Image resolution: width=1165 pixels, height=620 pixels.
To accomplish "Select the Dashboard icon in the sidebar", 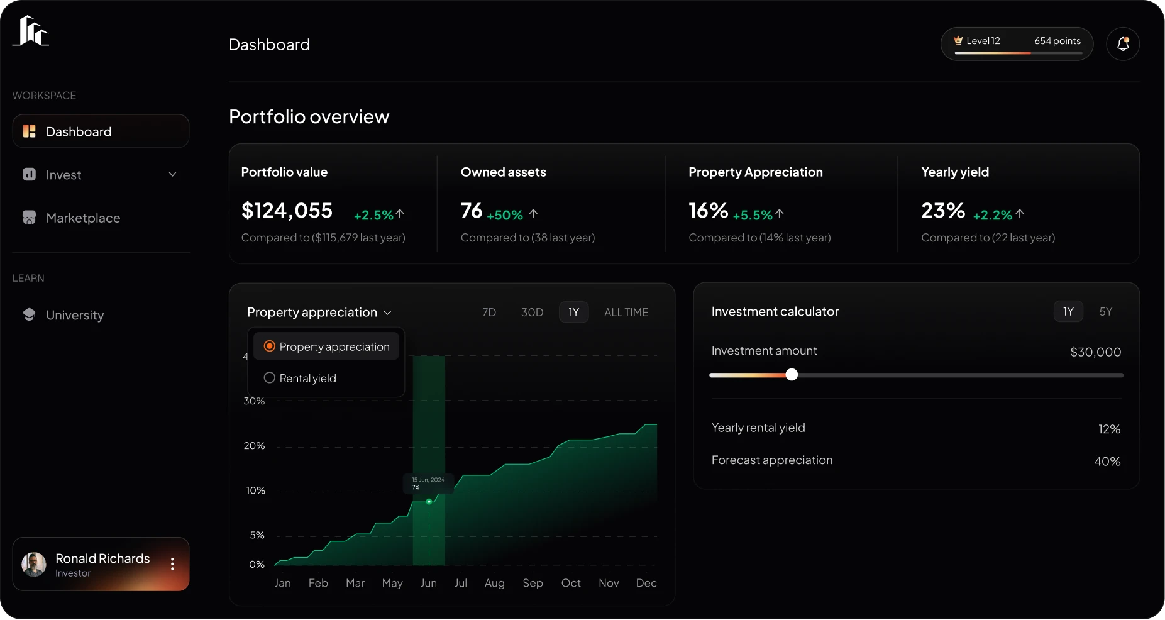I will pos(30,131).
